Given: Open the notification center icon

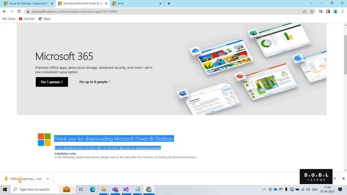Looking at the screenshot, I should click(340, 190).
